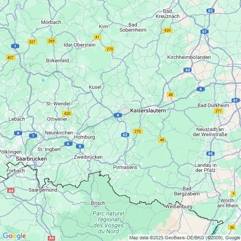Click the yellow 36 road shield
Viewport: 241px width, 241px height.
click(x=232, y=227)
